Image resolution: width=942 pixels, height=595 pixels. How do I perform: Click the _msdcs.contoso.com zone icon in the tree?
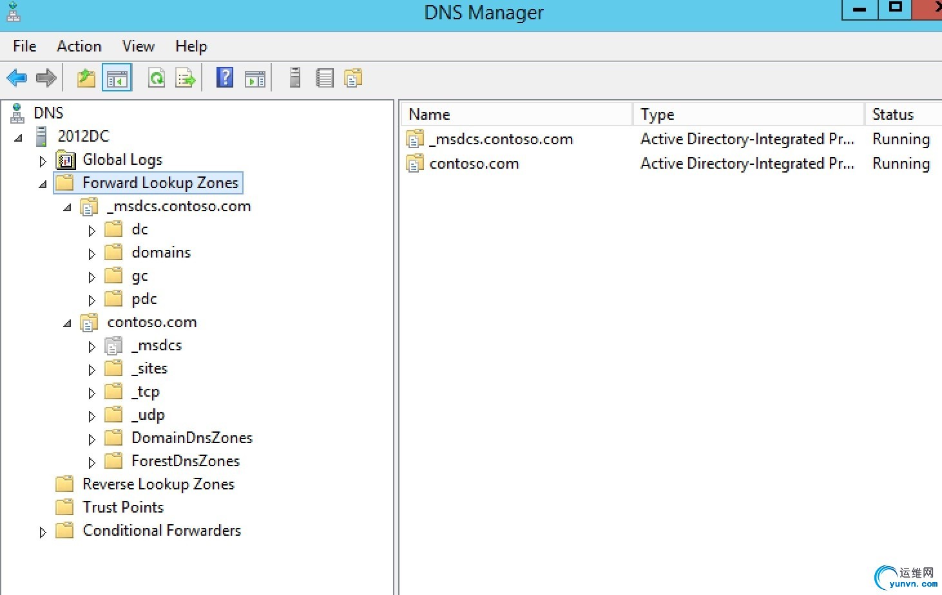pyautogui.click(x=89, y=207)
